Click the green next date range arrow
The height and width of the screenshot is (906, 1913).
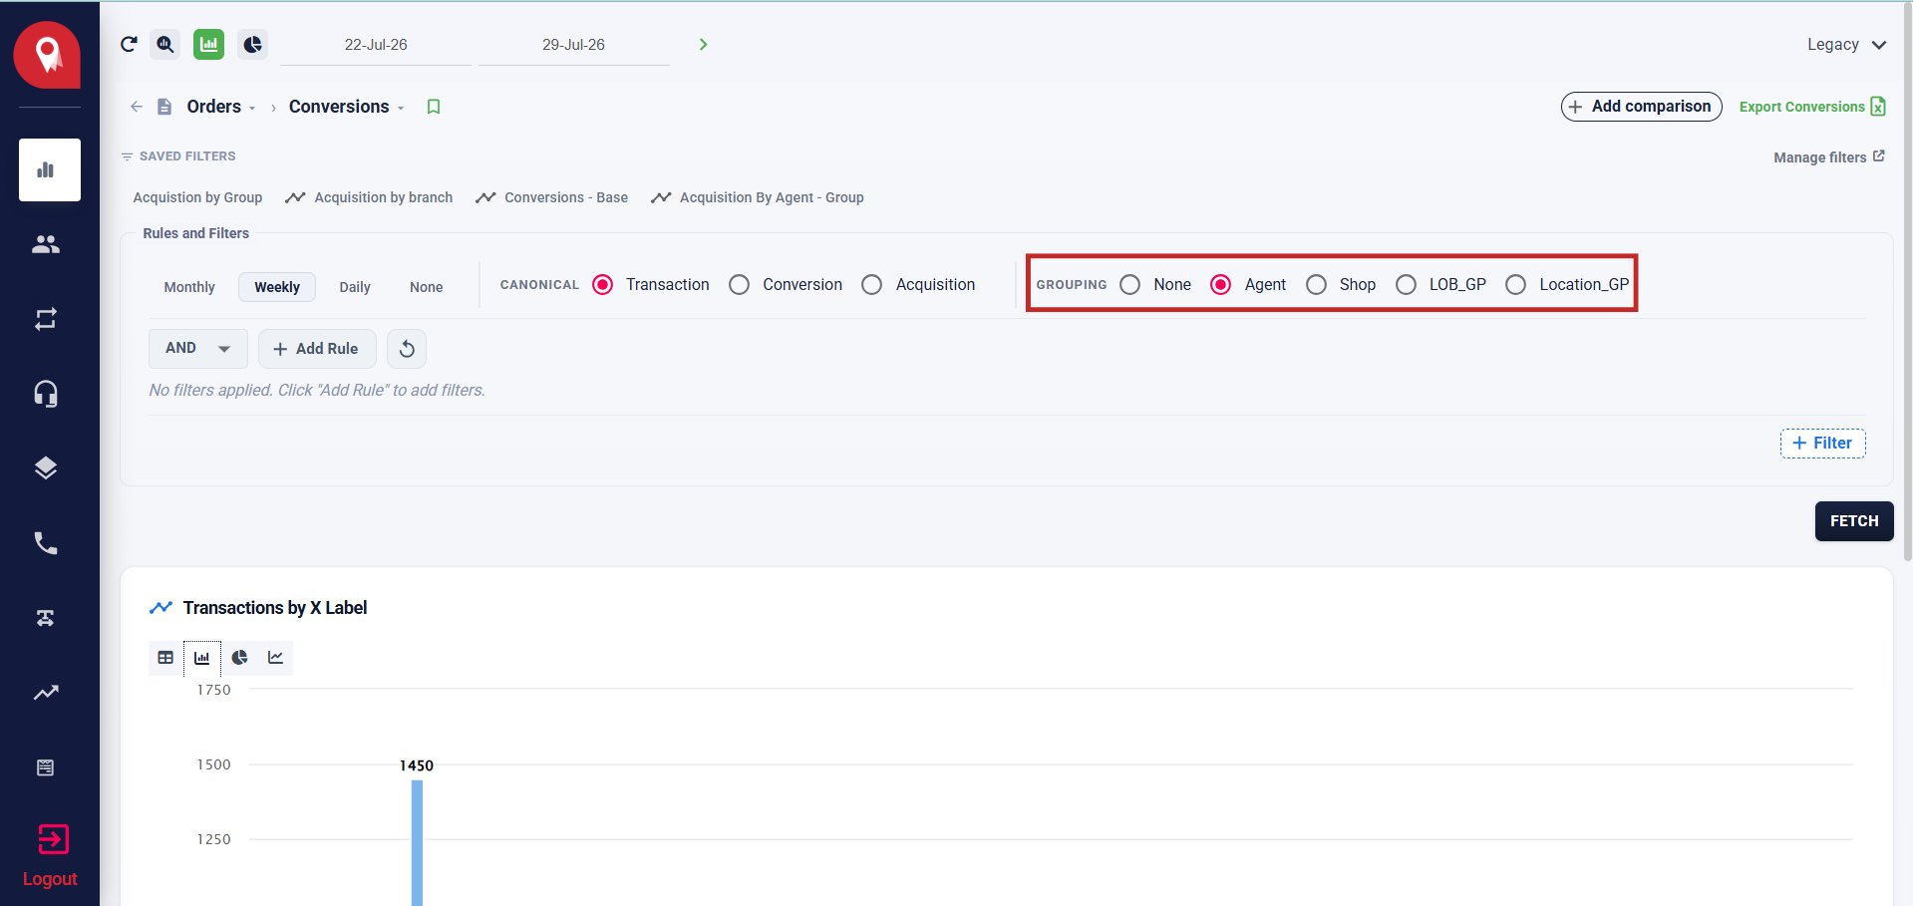pyautogui.click(x=703, y=44)
